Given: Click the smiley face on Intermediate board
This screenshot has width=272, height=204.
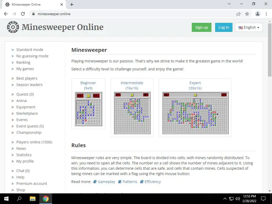Looking at the screenshot, I should point(132,95).
